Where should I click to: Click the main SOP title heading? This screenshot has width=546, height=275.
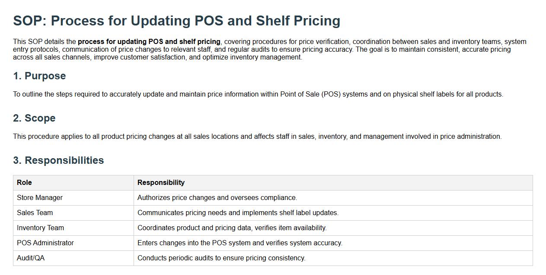[176, 21]
